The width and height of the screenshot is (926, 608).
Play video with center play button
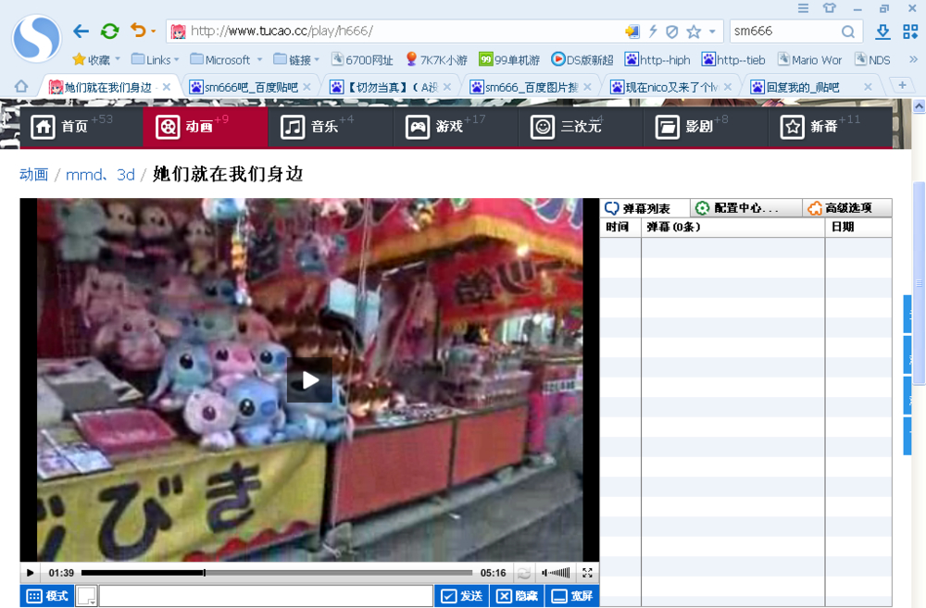(x=310, y=380)
